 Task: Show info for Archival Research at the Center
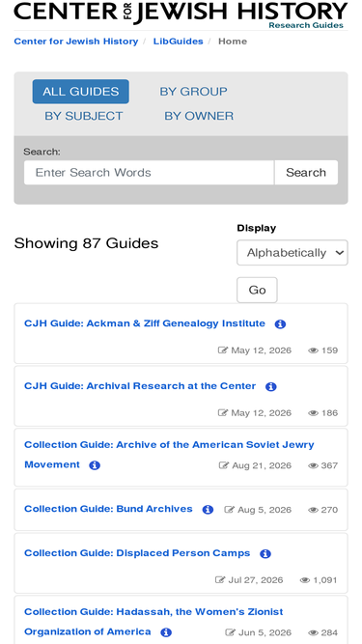pyautogui.click(x=271, y=386)
